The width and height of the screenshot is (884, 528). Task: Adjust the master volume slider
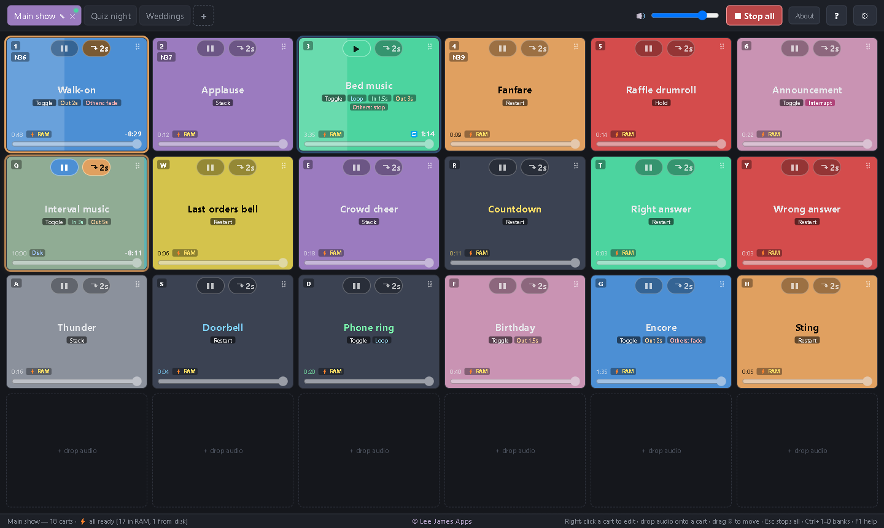tap(685, 16)
